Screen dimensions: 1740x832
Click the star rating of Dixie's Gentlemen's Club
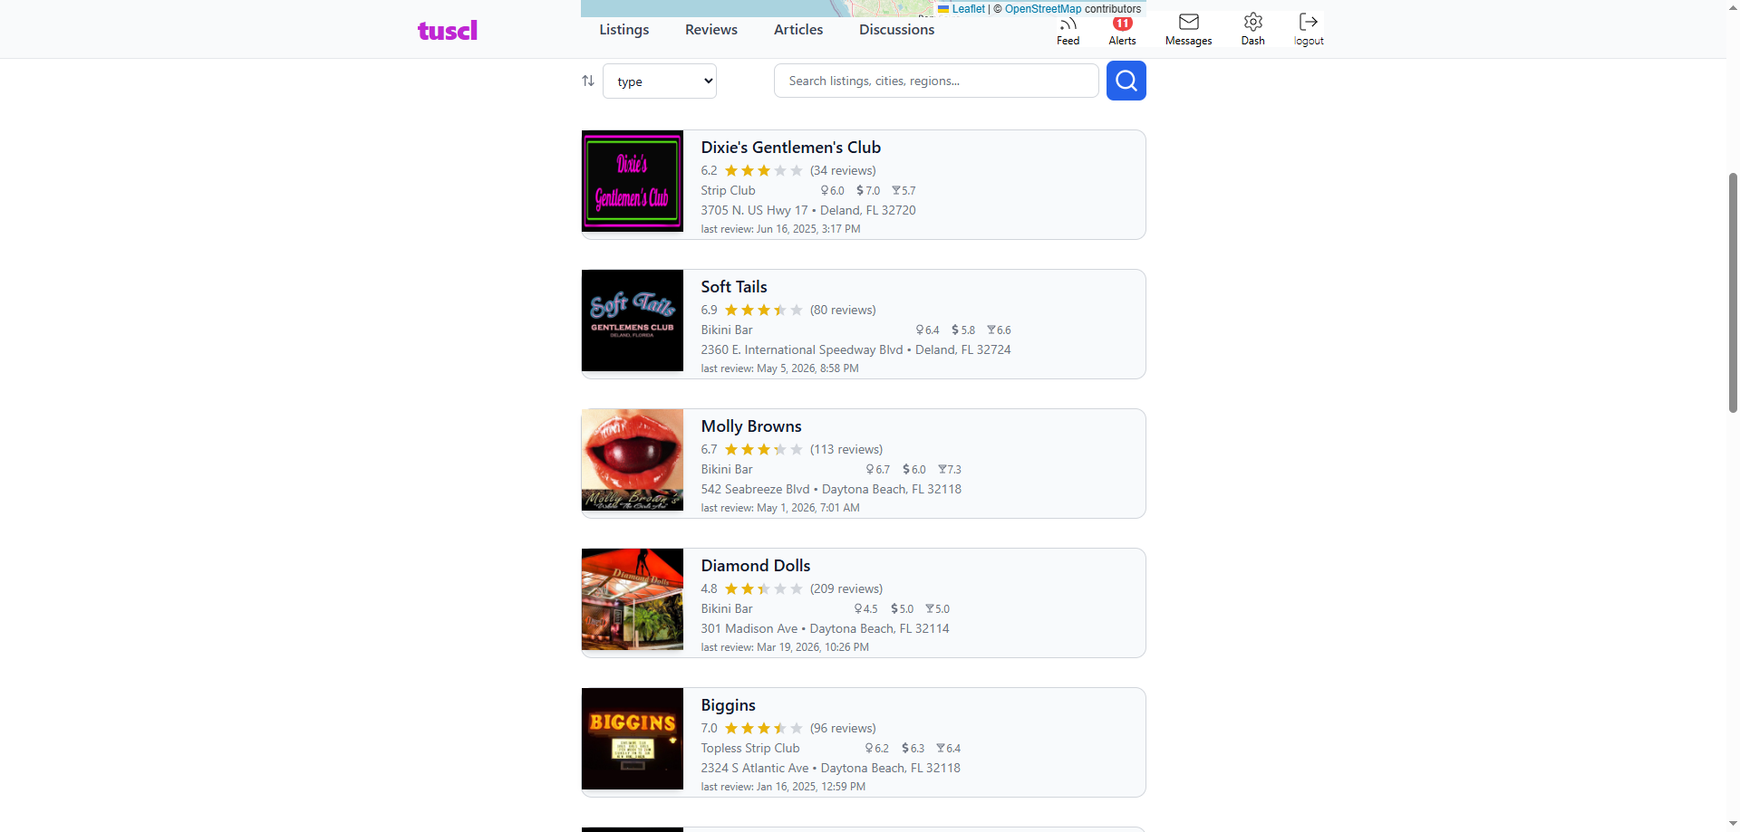click(763, 170)
